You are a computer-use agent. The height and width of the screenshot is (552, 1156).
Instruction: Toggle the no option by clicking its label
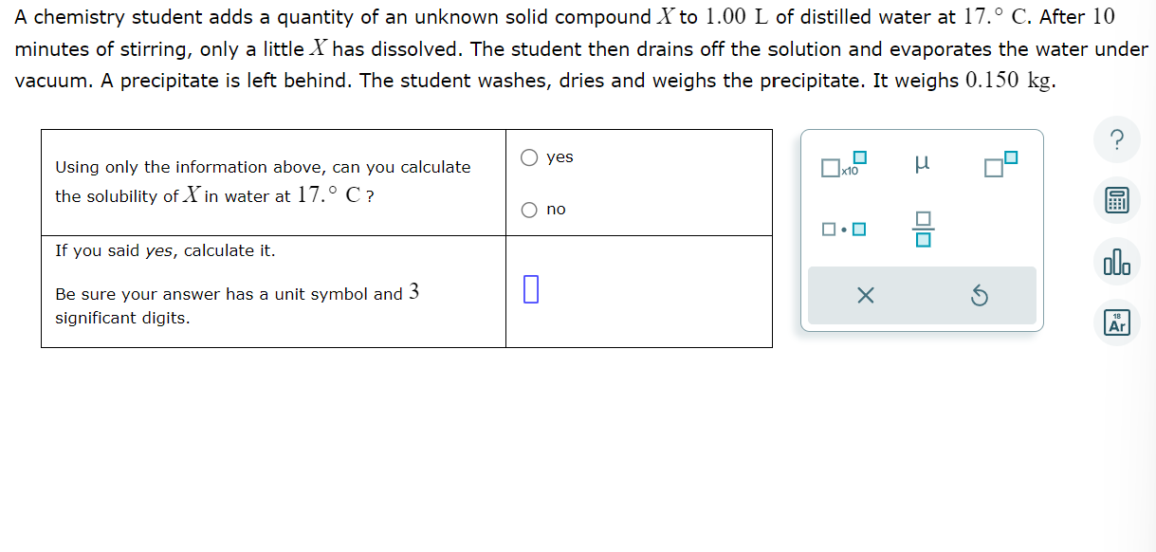[555, 210]
